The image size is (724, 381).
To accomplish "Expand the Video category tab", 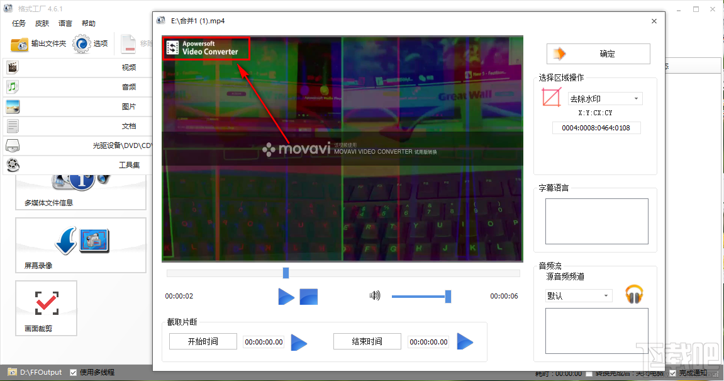I will click(77, 67).
